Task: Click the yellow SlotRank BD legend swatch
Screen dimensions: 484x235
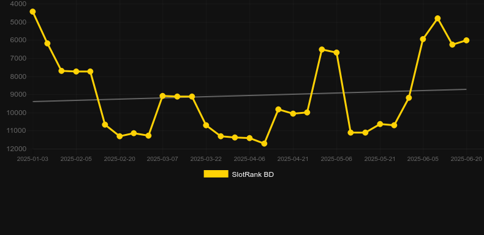Action: (x=216, y=174)
